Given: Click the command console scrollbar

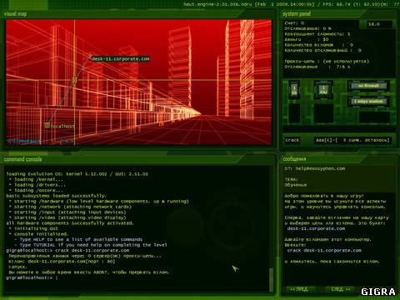Looking at the screenshot, I should coord(271,279).
